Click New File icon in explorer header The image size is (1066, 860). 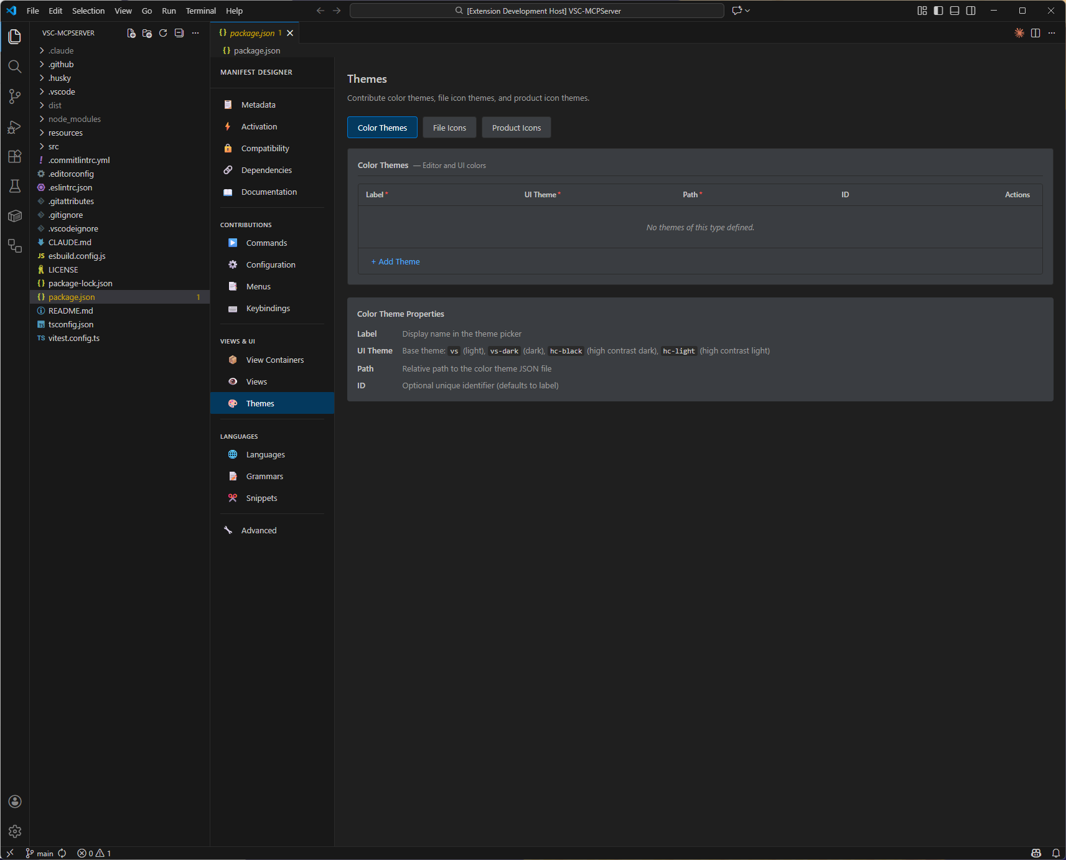click(x=131, y=33)
